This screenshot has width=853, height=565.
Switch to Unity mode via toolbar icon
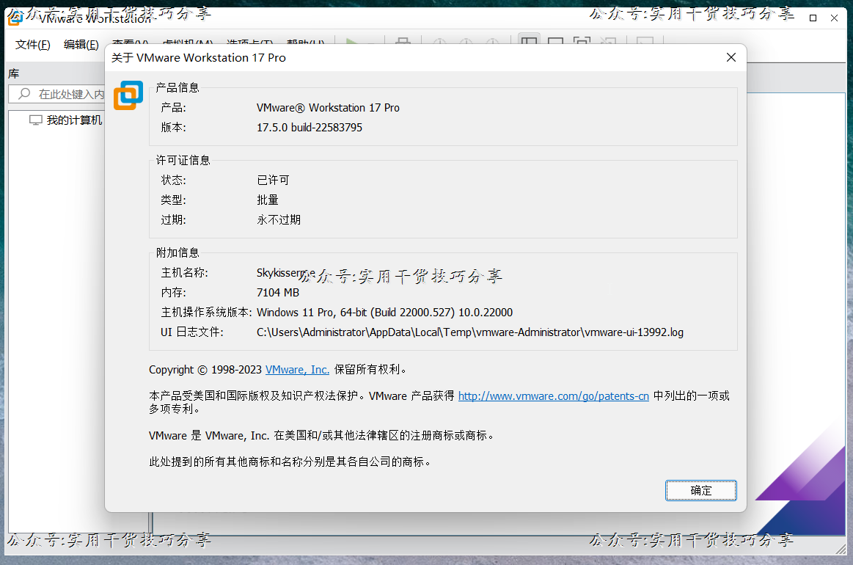tap(609, 43)
